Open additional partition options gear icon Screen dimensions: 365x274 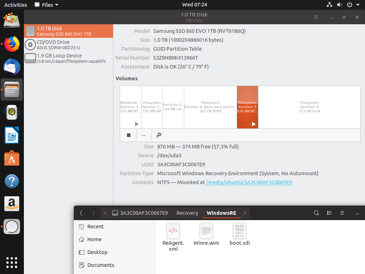(x=159, y=135)
